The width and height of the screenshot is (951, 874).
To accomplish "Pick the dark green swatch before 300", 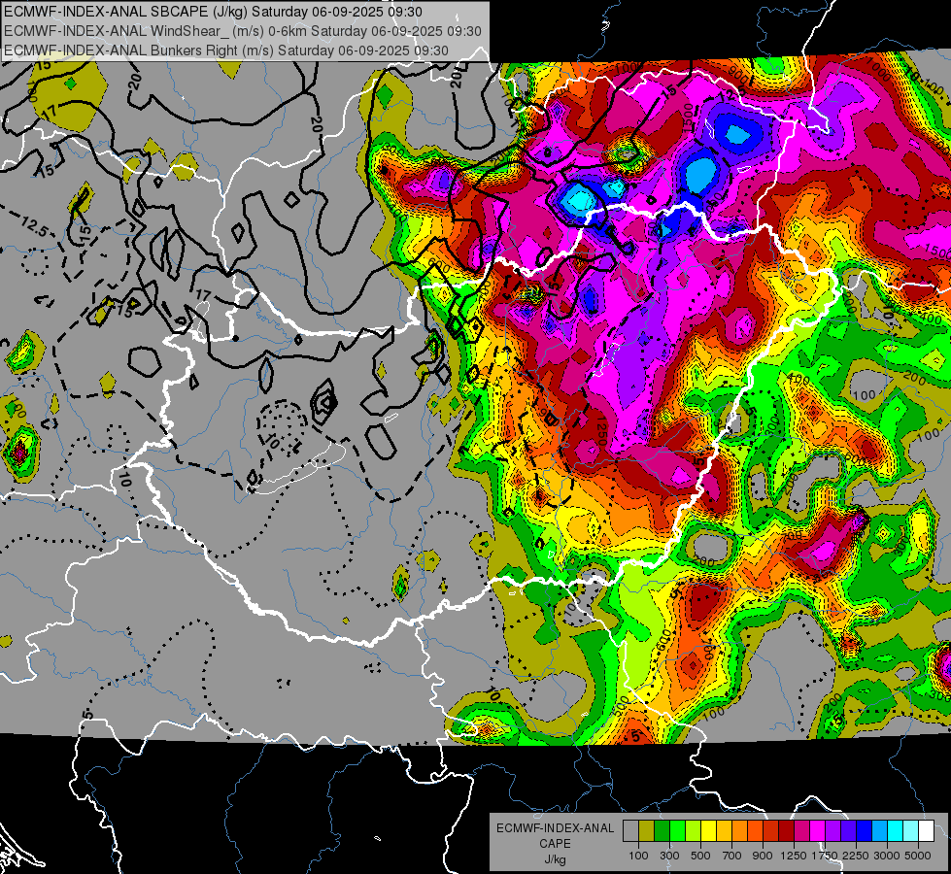I will (662, 831).
